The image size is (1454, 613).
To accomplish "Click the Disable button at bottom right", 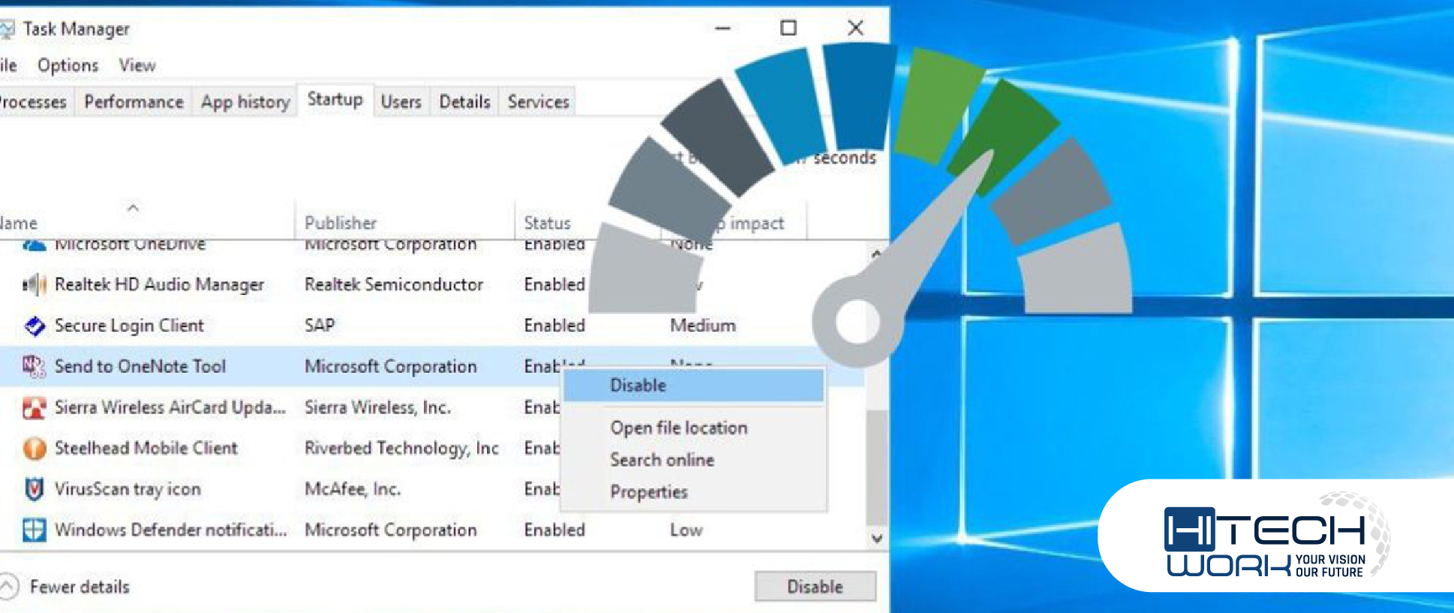I will [x=816, y=587].
